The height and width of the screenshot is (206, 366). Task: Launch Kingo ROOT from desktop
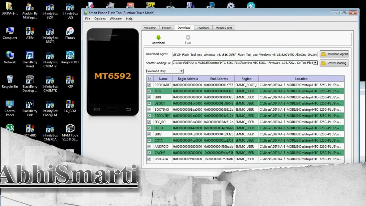point(70,58)
